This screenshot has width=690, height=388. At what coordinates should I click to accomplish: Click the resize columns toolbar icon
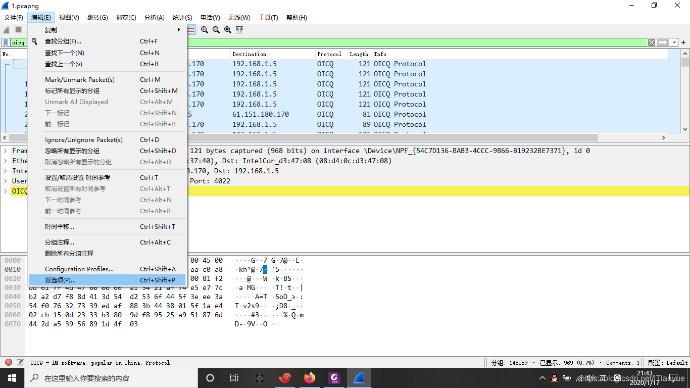pos(239,30)
